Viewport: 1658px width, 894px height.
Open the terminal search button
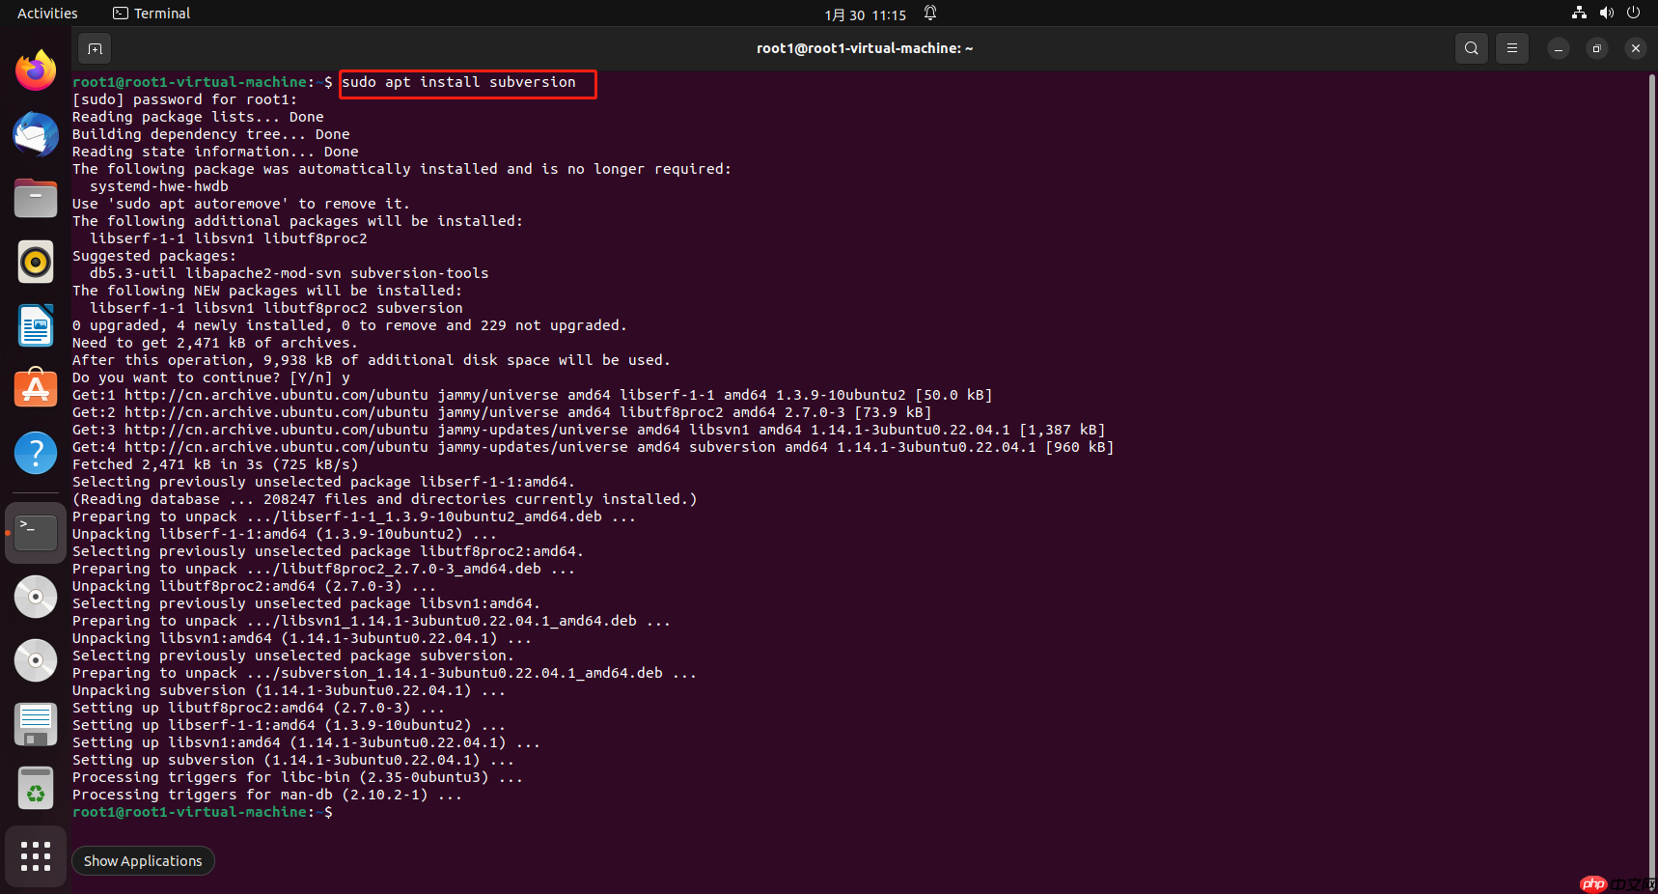click(x=1471, y=48)
